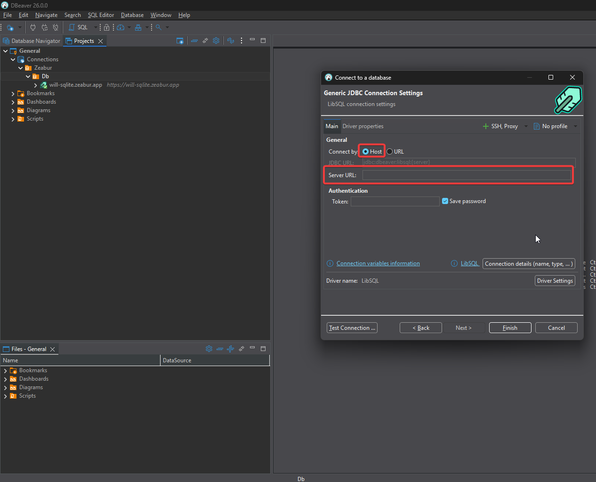Image resolution: width=596 pixels, height=482 pixels.
Task: Open the No profile dropdown
Action: [556, 126]
